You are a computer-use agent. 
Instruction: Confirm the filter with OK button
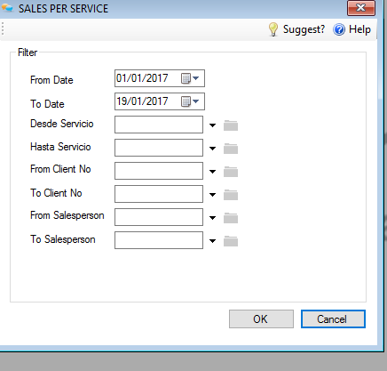(261, 319)
